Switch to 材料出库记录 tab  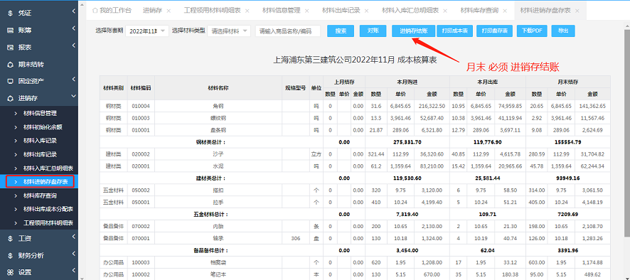(341, 11)
